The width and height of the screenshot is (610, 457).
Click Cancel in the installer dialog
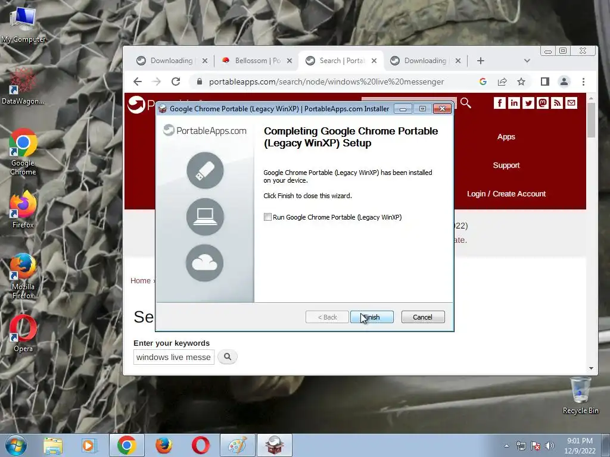pyautogui.click(x=423, y=317)
